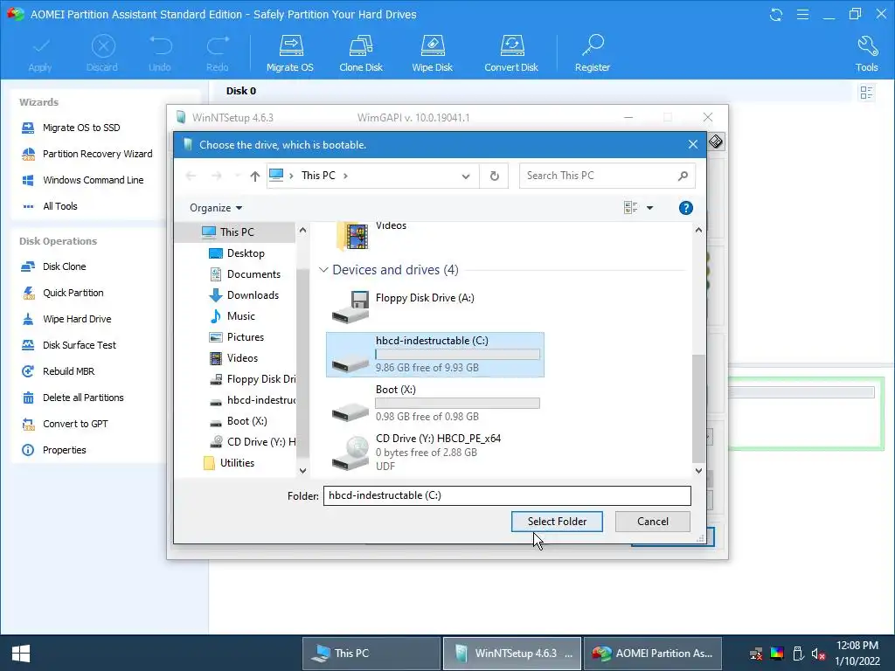Click the Search This PC field

coord(596,176)
